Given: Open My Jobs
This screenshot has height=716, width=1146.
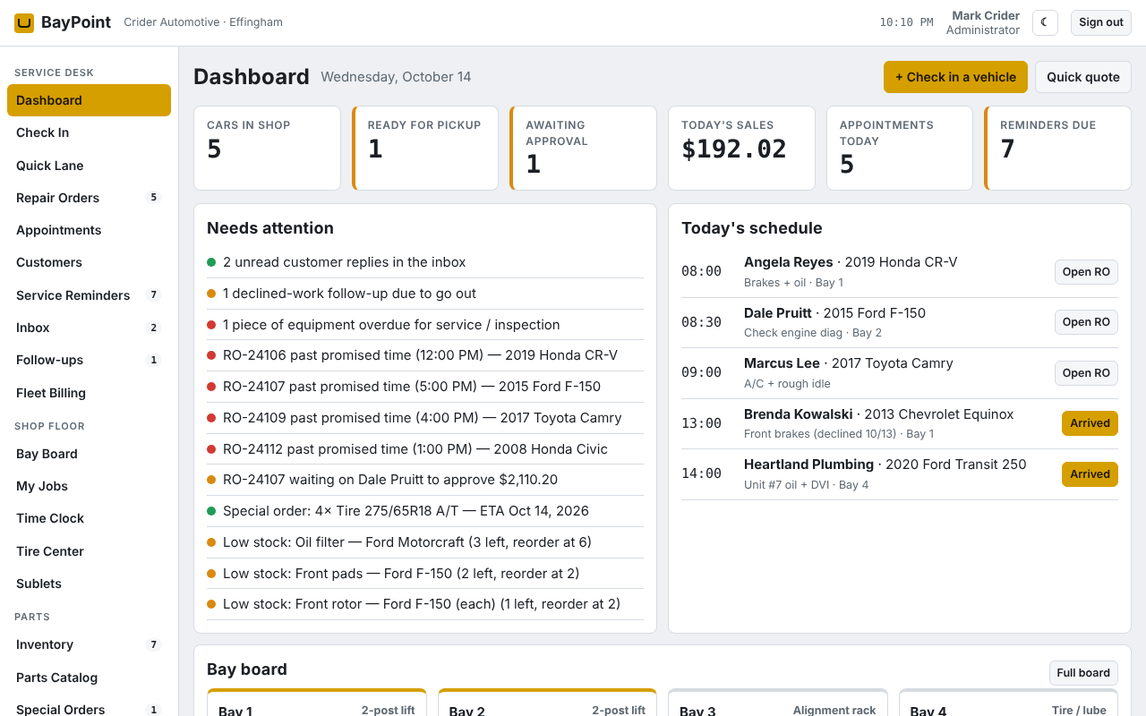Looking at the screenshot, I should pyautogui.click(x=89, y=486).
